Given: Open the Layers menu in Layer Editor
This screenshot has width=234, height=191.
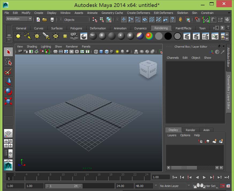Looking at the screenshot, I should [x=172, y=135].
